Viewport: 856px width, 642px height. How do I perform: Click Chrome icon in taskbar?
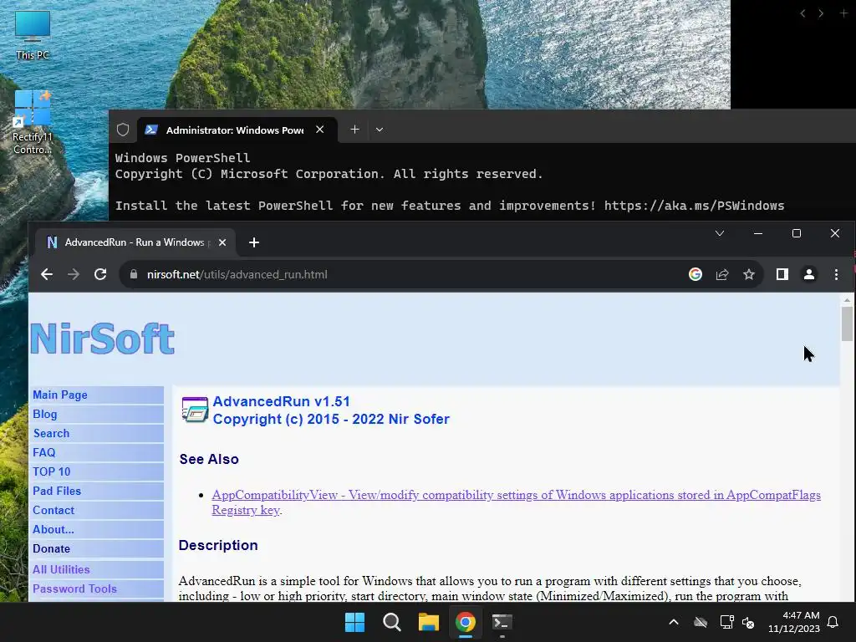[x=466, y=622]
